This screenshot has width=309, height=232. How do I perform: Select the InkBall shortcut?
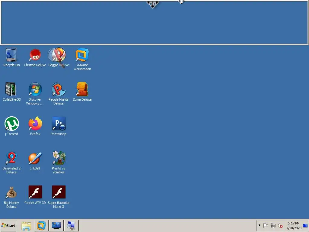(x=35, y=161)
